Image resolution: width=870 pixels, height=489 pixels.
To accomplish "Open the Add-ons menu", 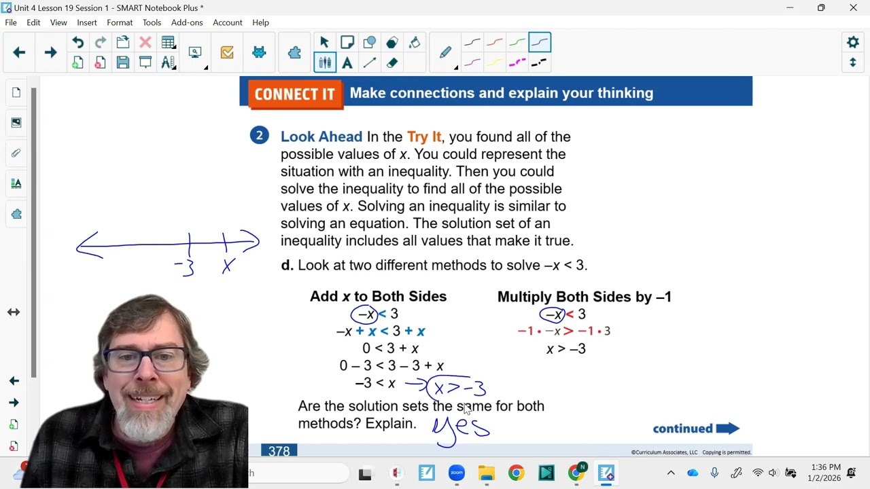I will [187, 22].
